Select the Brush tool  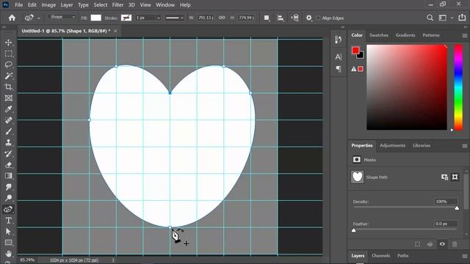pos(8,131)
